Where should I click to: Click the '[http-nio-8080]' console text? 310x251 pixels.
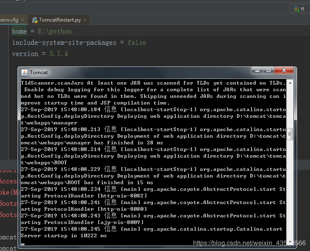[122, 209]
